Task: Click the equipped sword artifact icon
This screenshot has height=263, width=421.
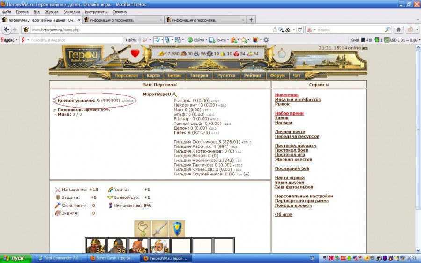Action: (x=160, y=229)
